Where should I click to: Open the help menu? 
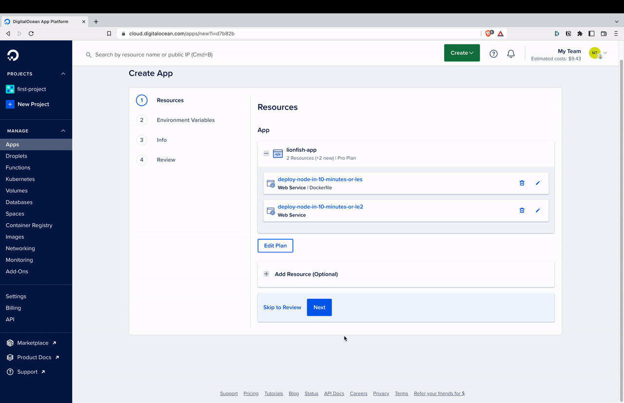point(493,54)
